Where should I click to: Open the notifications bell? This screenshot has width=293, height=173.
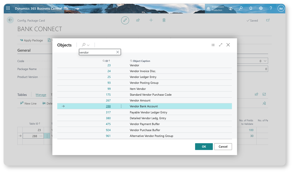pos(251,8)
